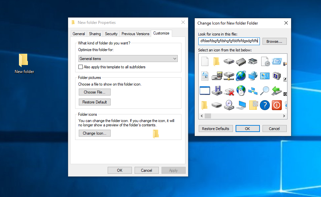
Task: Select the red shutdown power icon
Action: click(276, 105)
